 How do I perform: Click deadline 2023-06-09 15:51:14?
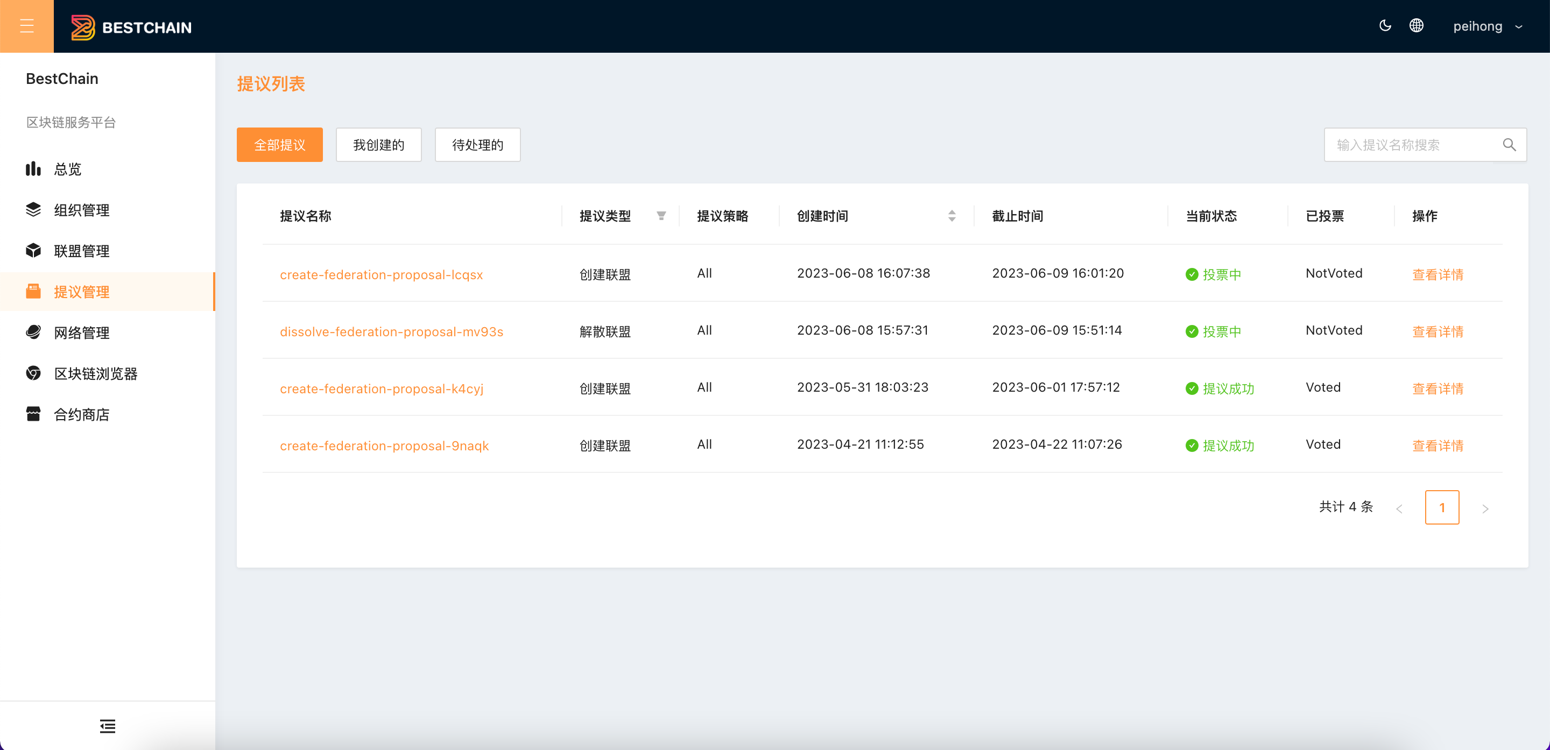[x=1057, y=330]
